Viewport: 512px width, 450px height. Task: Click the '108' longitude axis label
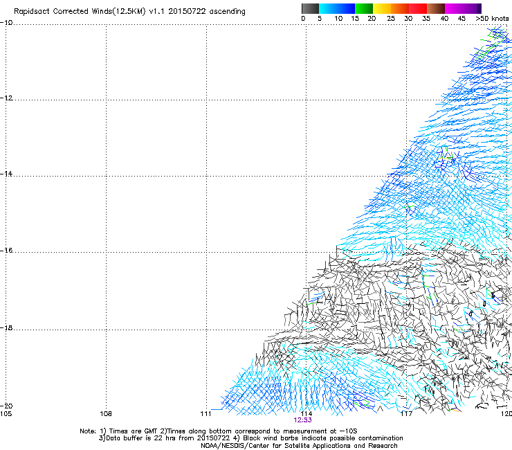point(106,414)
